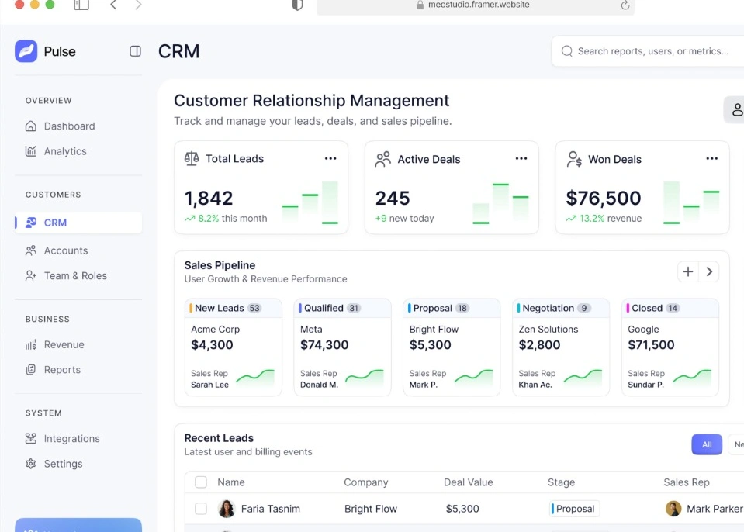Click the user profile icon at top right

pyautogui.click(x=737, y=109)
